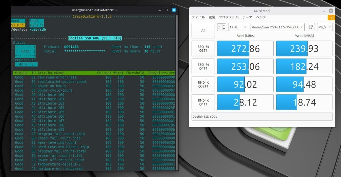Close the CrazyDiskInfo terminal window

pyautogui.click(x=174, y=10)
